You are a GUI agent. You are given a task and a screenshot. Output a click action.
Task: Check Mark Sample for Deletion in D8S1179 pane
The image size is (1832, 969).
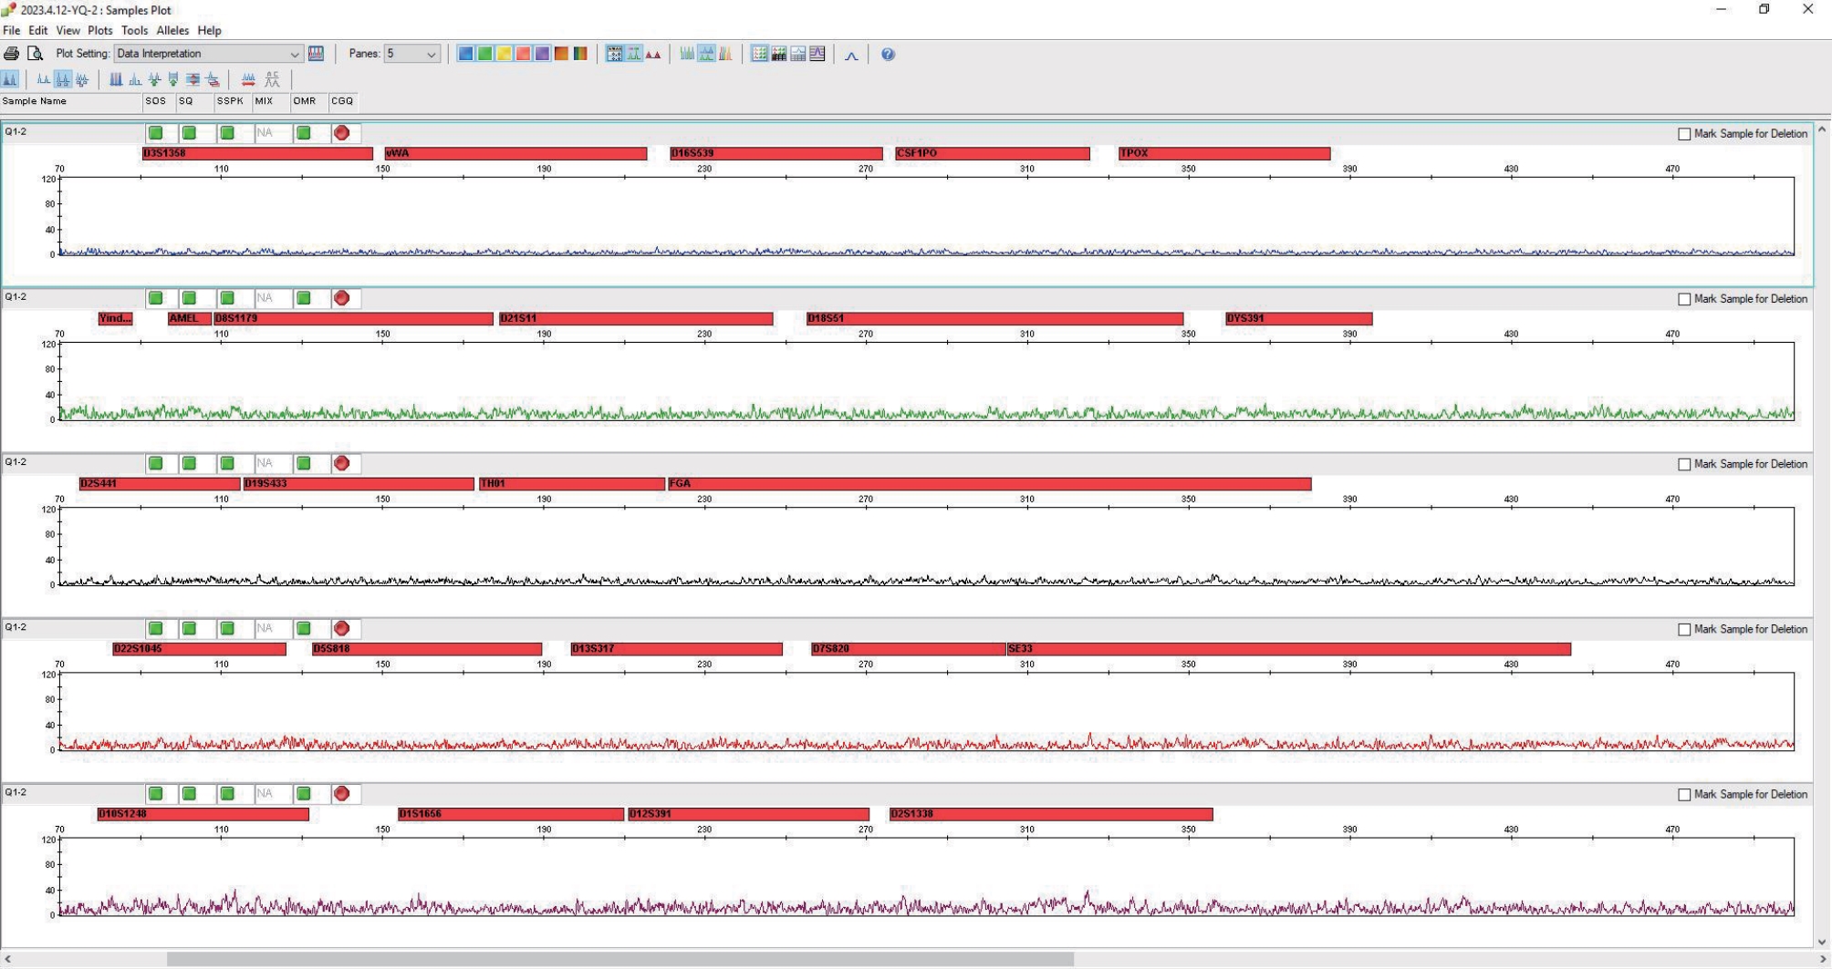1684,299
